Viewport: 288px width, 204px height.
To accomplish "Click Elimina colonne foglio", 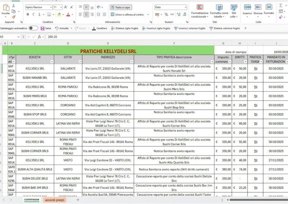I will coord(225,28).
